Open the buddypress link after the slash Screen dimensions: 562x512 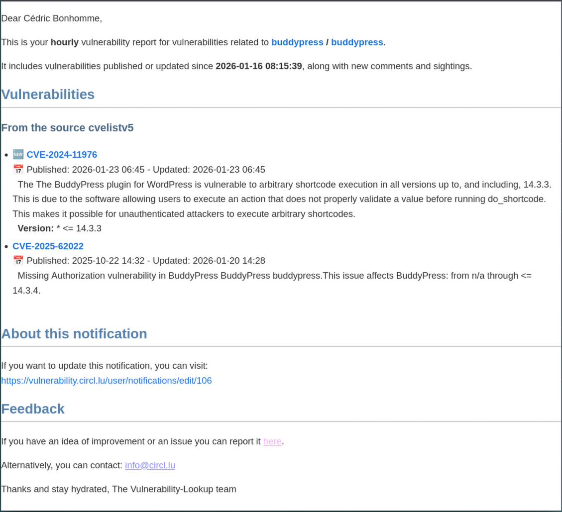357,42
